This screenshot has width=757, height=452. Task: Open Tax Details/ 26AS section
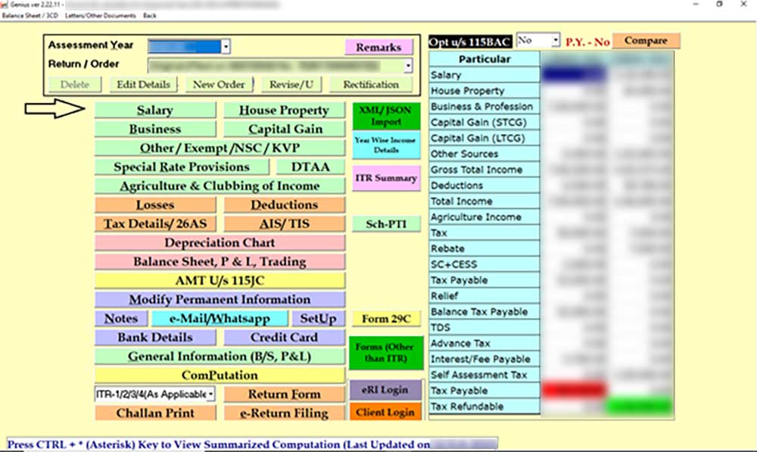pos(155,224)
